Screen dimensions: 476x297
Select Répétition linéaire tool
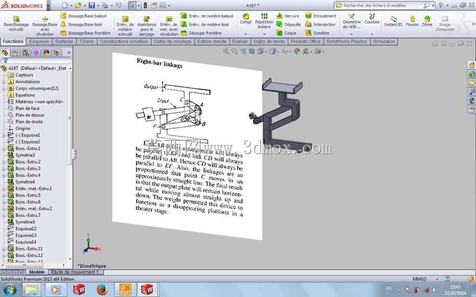pyautogui.click(x=264, y=21)
